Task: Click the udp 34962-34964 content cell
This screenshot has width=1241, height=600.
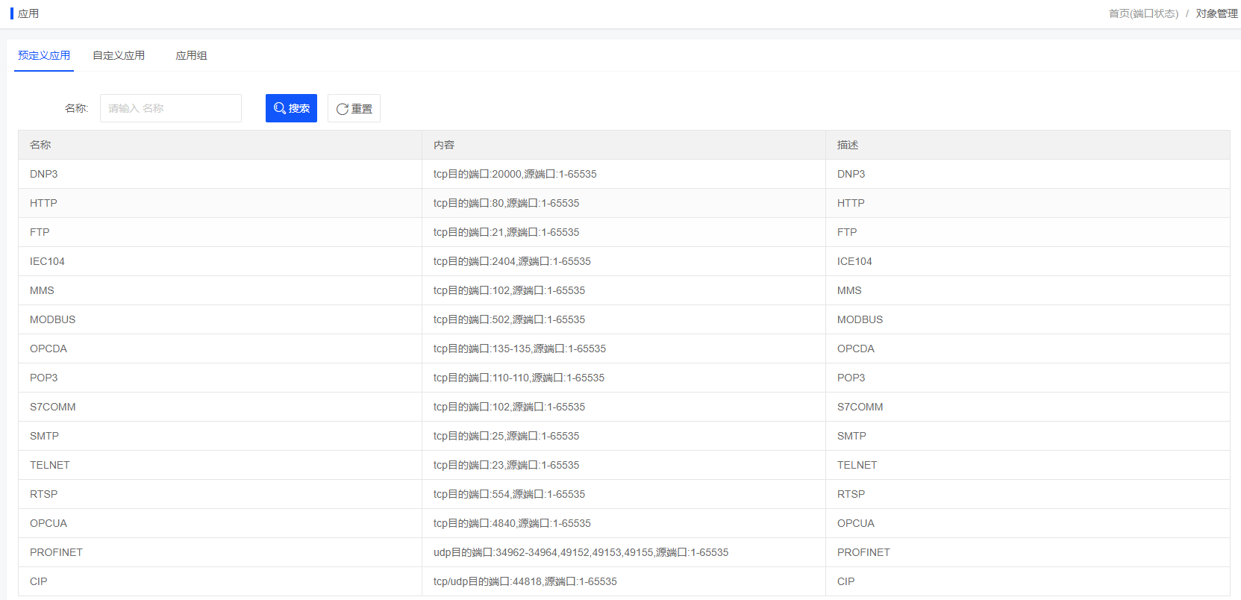Action: [x=624, y=552]
